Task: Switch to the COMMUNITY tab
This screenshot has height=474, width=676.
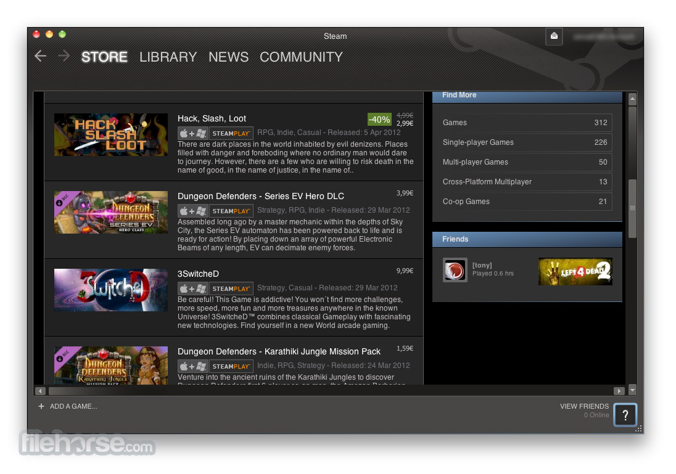Action: (x=301, y=57)
